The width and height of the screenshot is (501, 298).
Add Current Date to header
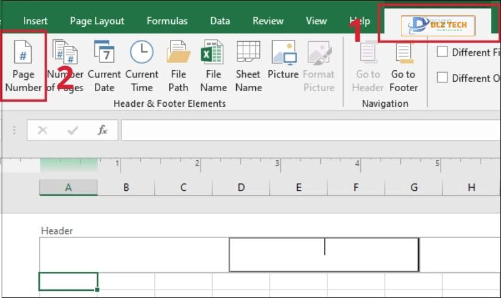tap(104, 66)
